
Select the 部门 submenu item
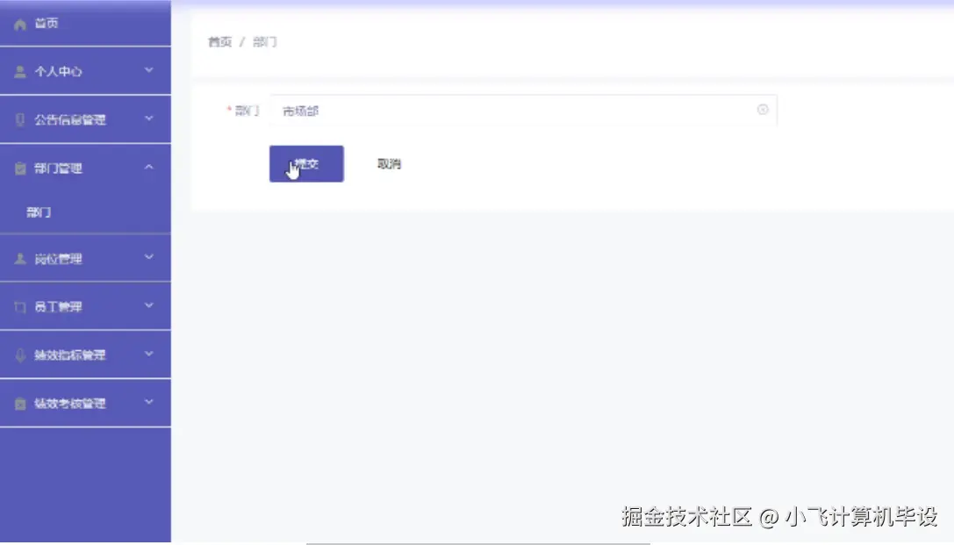click(x=85, y=212)
